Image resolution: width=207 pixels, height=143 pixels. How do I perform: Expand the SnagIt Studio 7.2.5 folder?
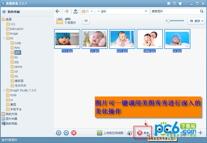(4, 90)
